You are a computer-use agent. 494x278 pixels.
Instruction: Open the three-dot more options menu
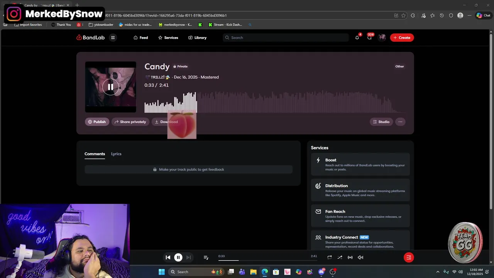400,122
